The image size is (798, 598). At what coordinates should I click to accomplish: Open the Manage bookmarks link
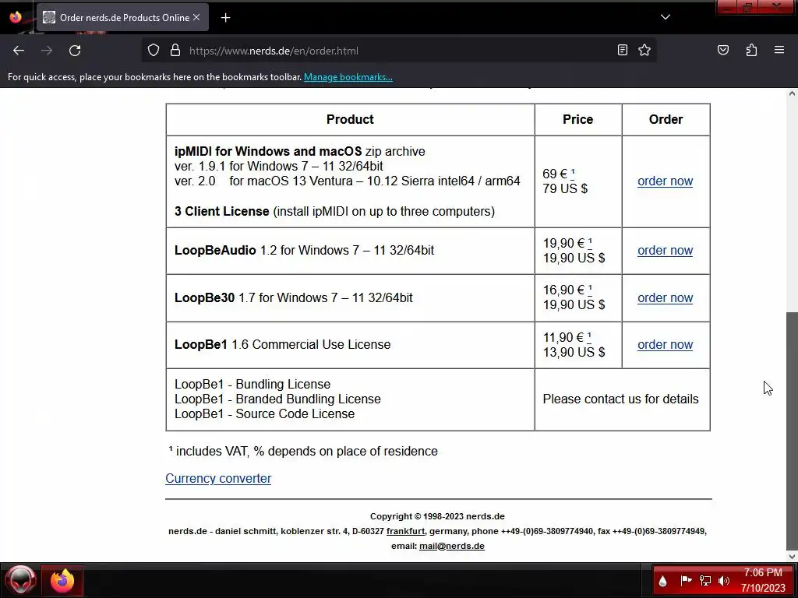(348, 77)
